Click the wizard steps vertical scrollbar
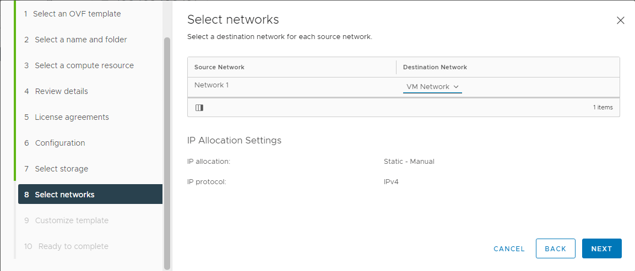The height and width of the screenshot is (271, 635). coord(167,154)
